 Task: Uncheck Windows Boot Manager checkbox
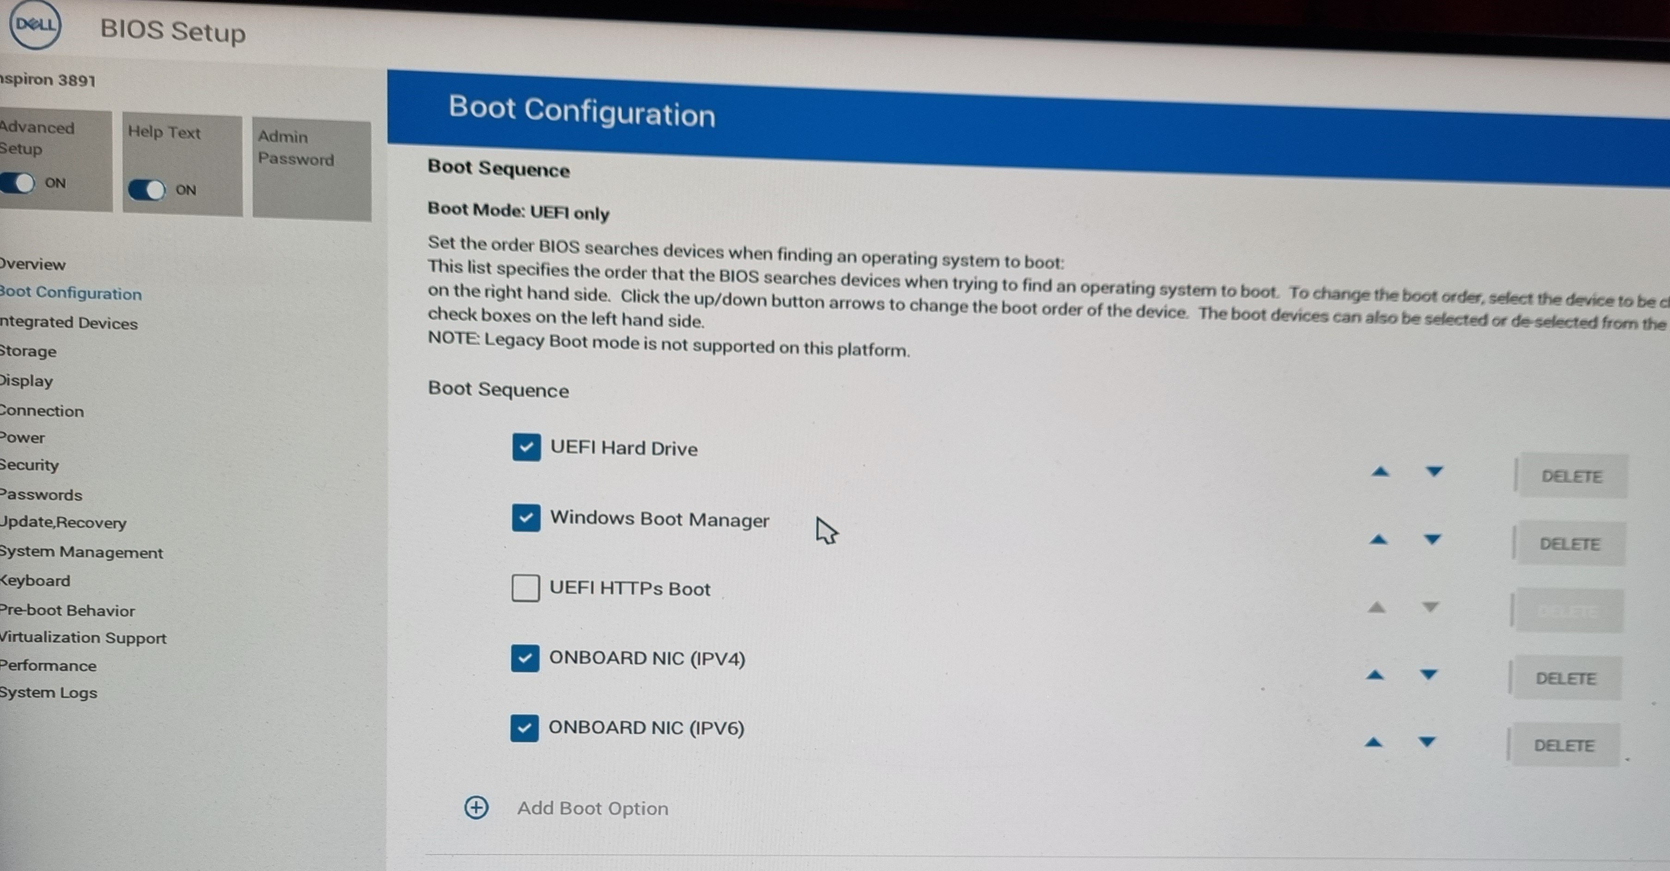525,518
